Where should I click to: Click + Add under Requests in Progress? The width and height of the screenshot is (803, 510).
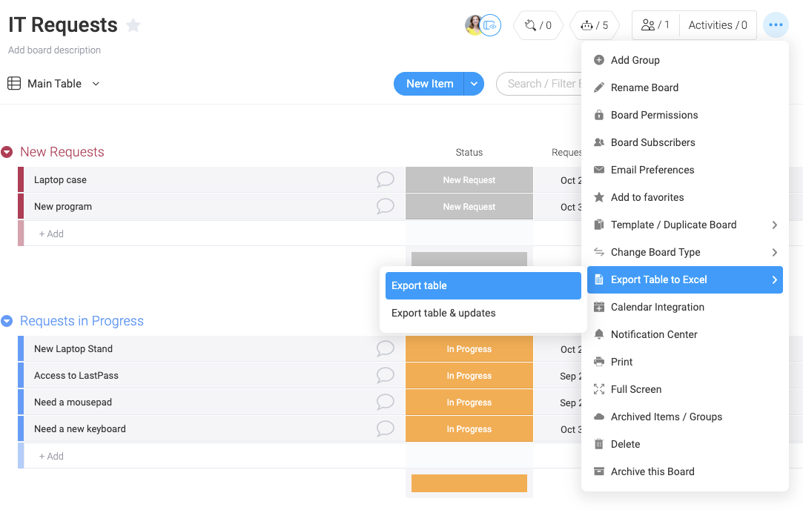[51, 456]
